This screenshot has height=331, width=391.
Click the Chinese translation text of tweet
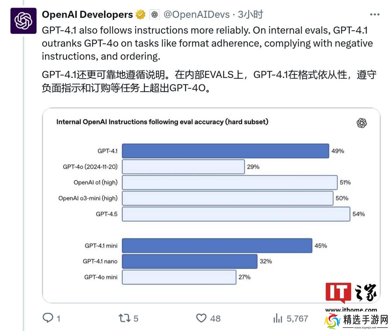point(209,81)
